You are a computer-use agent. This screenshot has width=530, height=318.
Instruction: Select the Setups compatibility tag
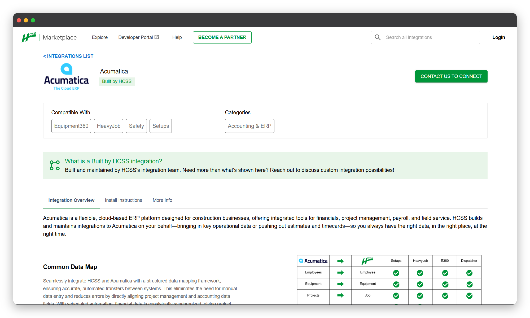(160, 126)
